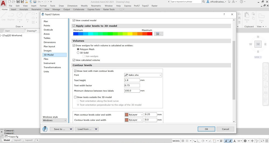Click the Start drawing tab

[7, 31]
